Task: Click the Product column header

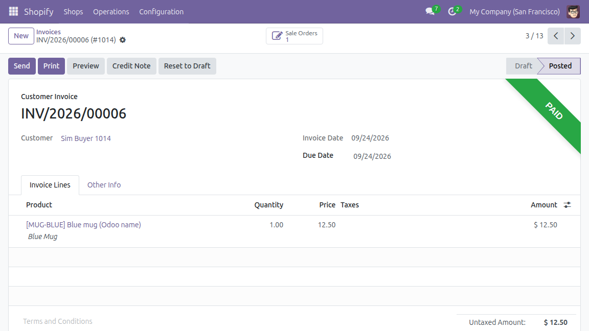Action: (x=39, y=205)
